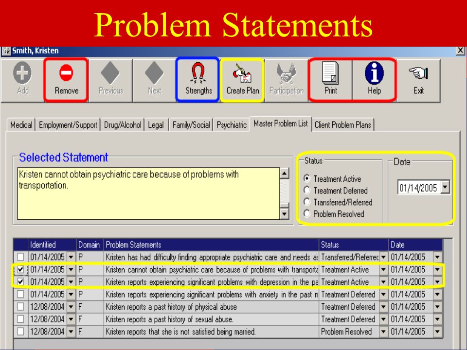The width and height of the screenshot is (467, 350).
Task: Uncheck the depression problem row checkbox
Action: 20,281
